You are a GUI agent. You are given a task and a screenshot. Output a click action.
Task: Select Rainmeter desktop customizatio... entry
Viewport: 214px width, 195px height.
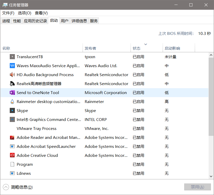tap(48, 102)
